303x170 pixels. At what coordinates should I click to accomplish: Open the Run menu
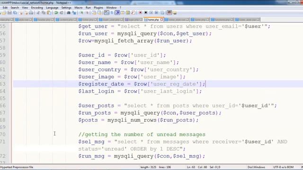[88, 8]
